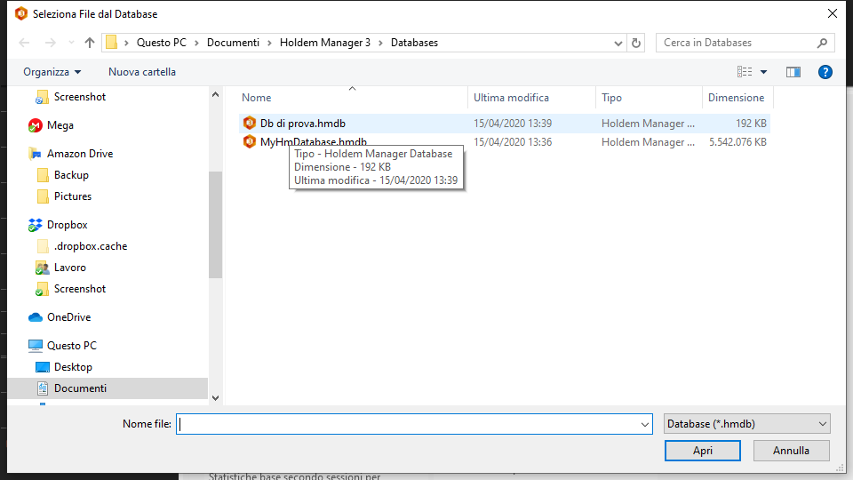Click the Back navigation arrow

24,43
